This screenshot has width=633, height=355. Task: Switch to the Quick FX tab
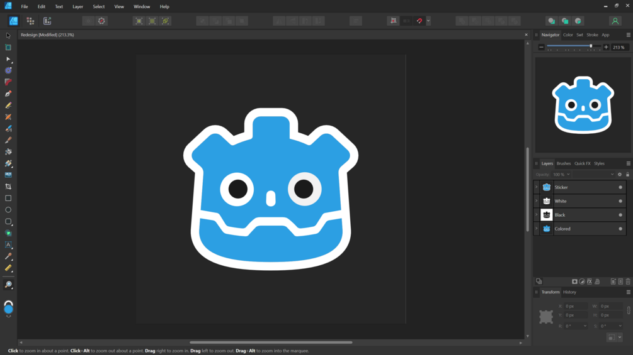point(582,163)
